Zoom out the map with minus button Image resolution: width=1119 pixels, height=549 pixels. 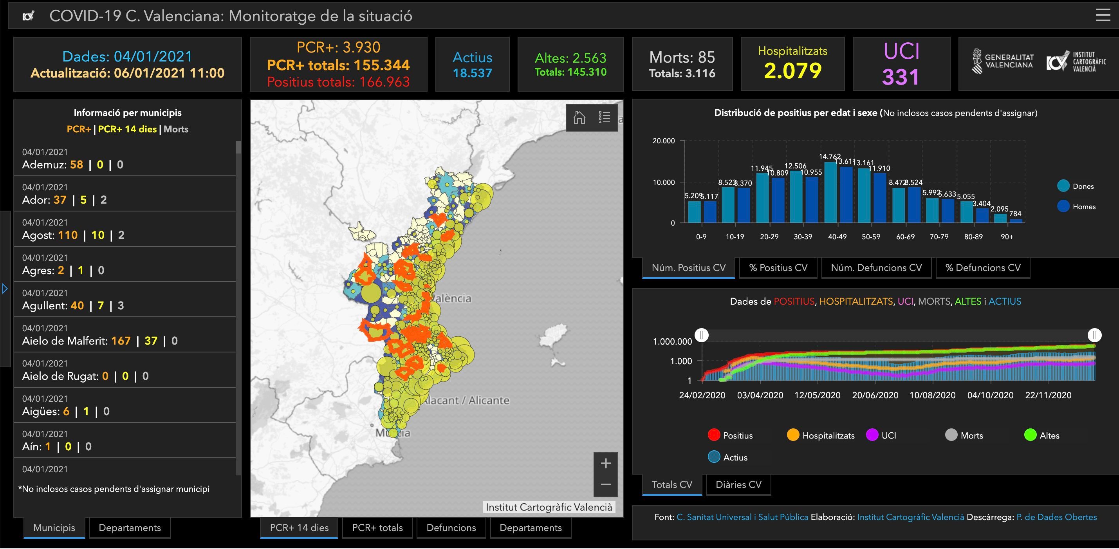pyautogui.click(x=606, y=485)
